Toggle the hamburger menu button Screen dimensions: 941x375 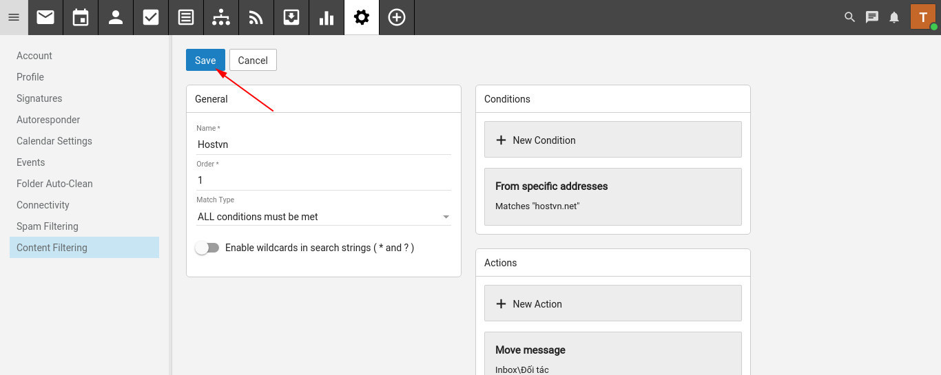pos(14,17)
